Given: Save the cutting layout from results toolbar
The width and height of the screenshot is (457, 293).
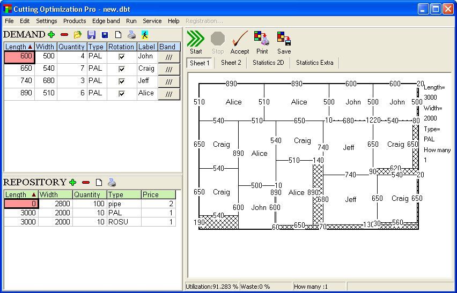Looking at the screenshot, I should pos(284,42).
